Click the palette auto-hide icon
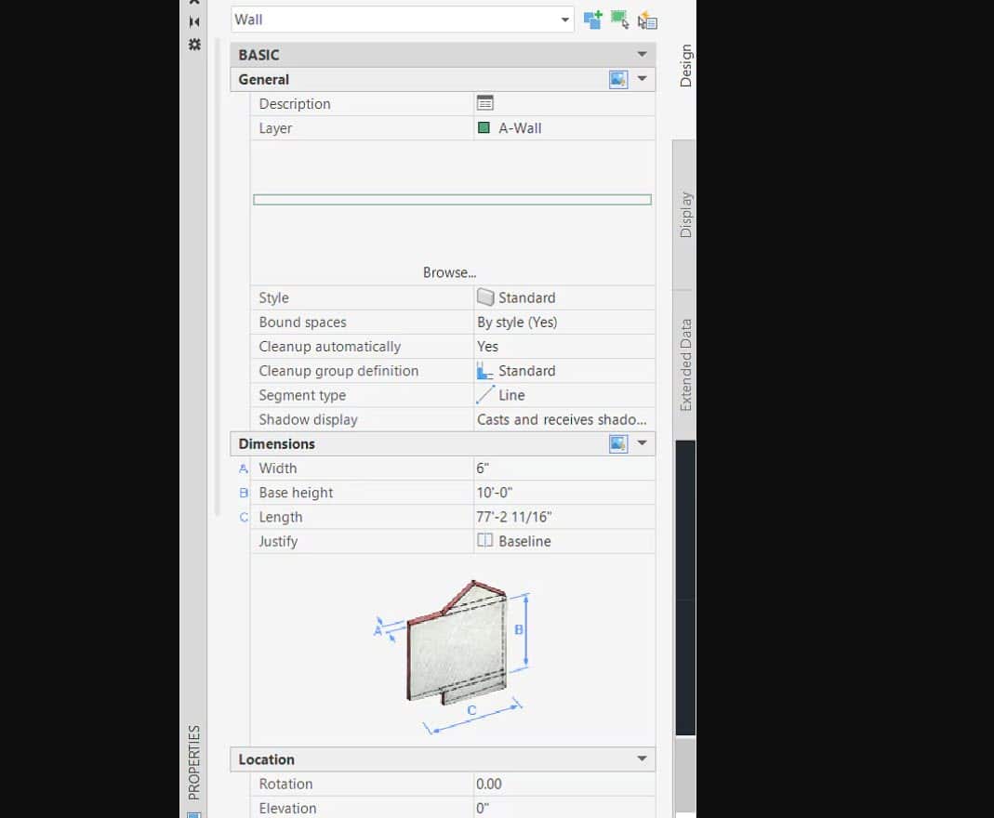Image resolution: width=994 pixels, height=818 pixels. pyautogui.click(x=194, y=21)
